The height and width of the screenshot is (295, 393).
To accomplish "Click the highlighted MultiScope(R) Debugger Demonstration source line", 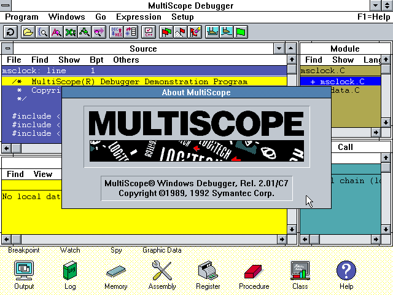I will pos(144,82).
